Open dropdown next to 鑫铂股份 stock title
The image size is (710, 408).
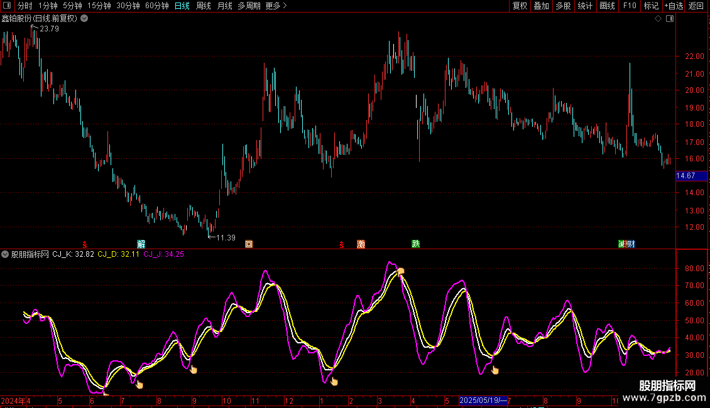(x=84, y=19)
